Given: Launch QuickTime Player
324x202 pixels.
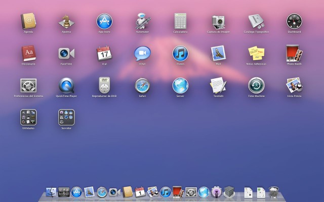Looking at the screenshot, I should 66,85.
